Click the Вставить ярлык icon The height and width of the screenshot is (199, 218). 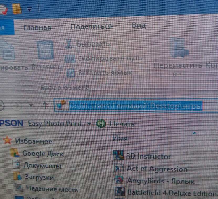[71, 73]
